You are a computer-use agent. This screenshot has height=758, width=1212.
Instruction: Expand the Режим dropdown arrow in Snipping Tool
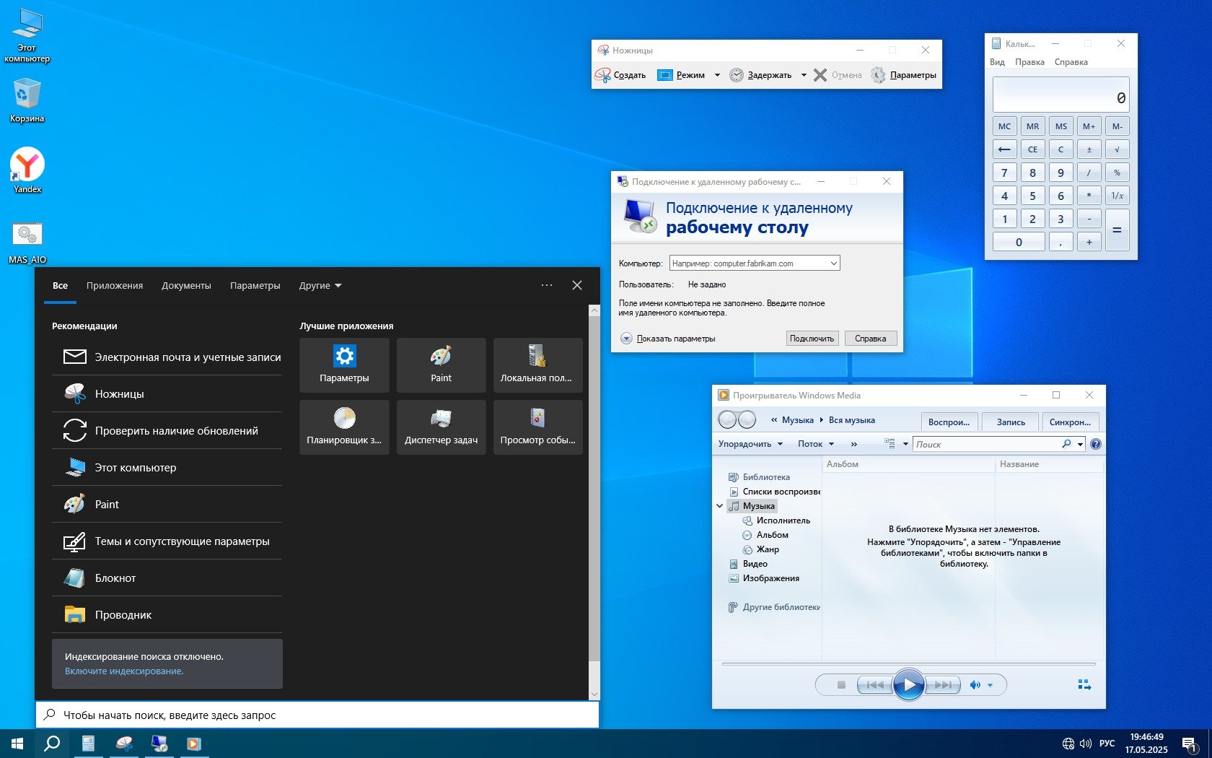pos(717,75)
